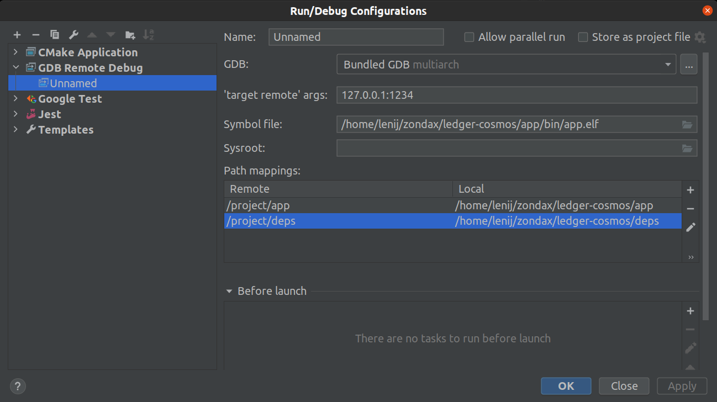Add a Before launch task
717x402 pixels.
point(690,311)
